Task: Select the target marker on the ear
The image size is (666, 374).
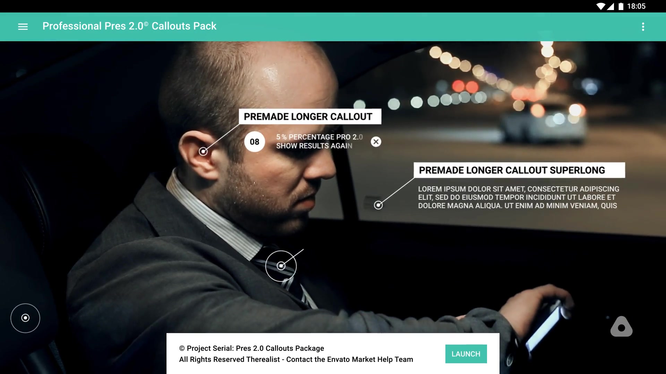Action: (x=203, y=151)
